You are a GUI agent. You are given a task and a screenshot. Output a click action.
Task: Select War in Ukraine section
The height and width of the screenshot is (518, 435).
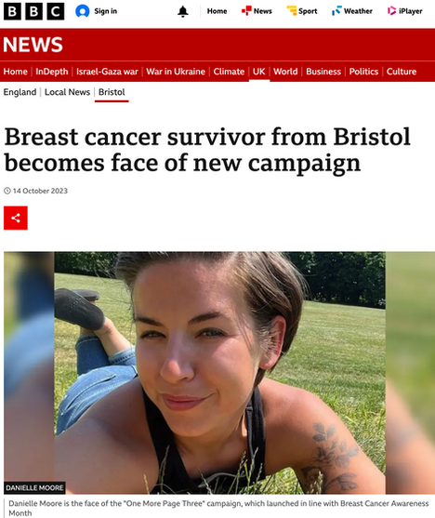176,72
